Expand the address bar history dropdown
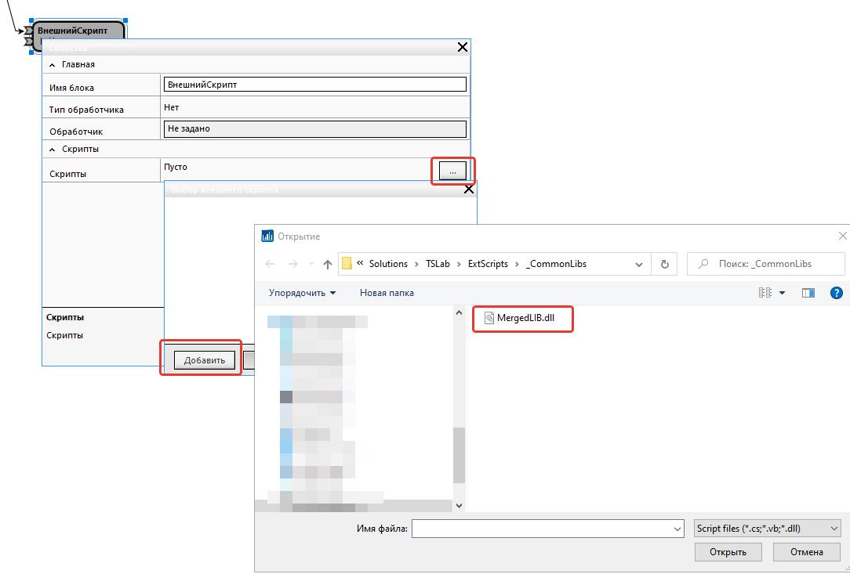 click(x=639, y=264)
